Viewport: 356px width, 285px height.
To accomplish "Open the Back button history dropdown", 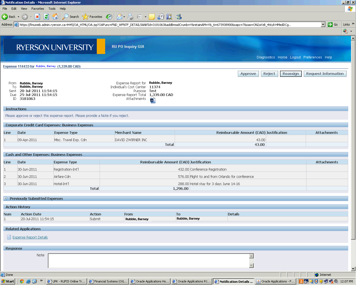I will pyautogui.click(x=18, y=17).
